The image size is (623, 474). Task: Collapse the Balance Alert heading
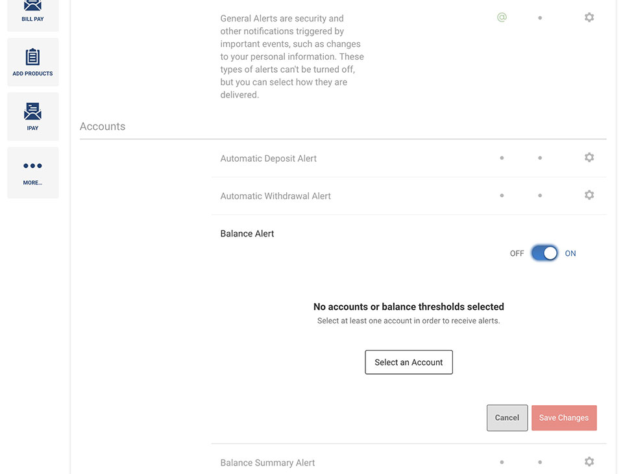point(247,234)
